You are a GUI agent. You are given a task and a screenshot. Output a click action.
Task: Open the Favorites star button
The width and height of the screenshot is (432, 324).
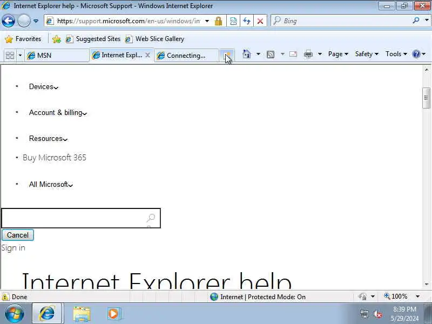(23, 39)
